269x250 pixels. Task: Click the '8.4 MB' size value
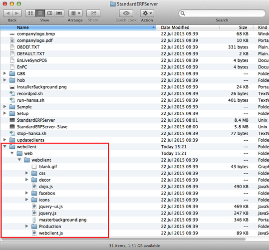click(241, 120)
